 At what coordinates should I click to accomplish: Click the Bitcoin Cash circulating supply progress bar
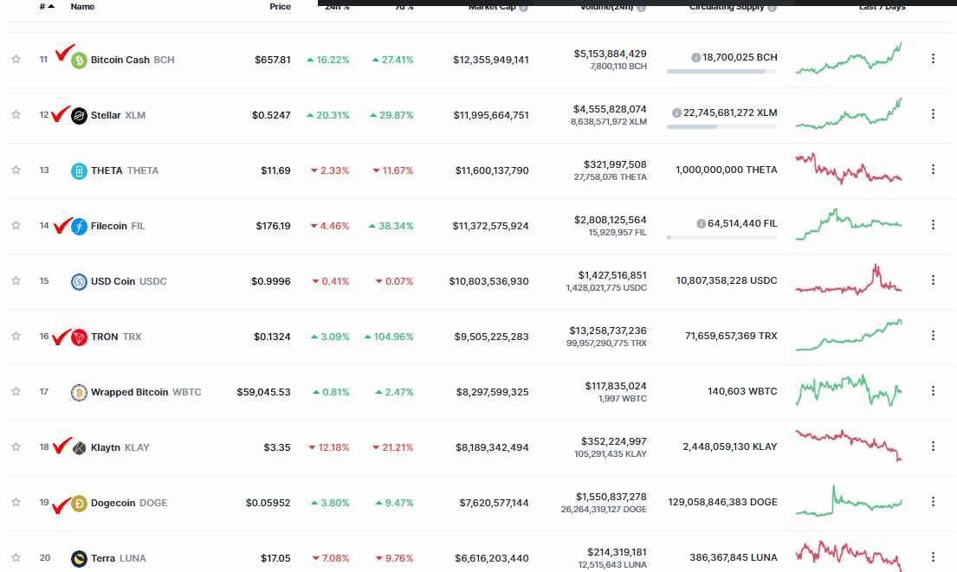tap(722, 71)
